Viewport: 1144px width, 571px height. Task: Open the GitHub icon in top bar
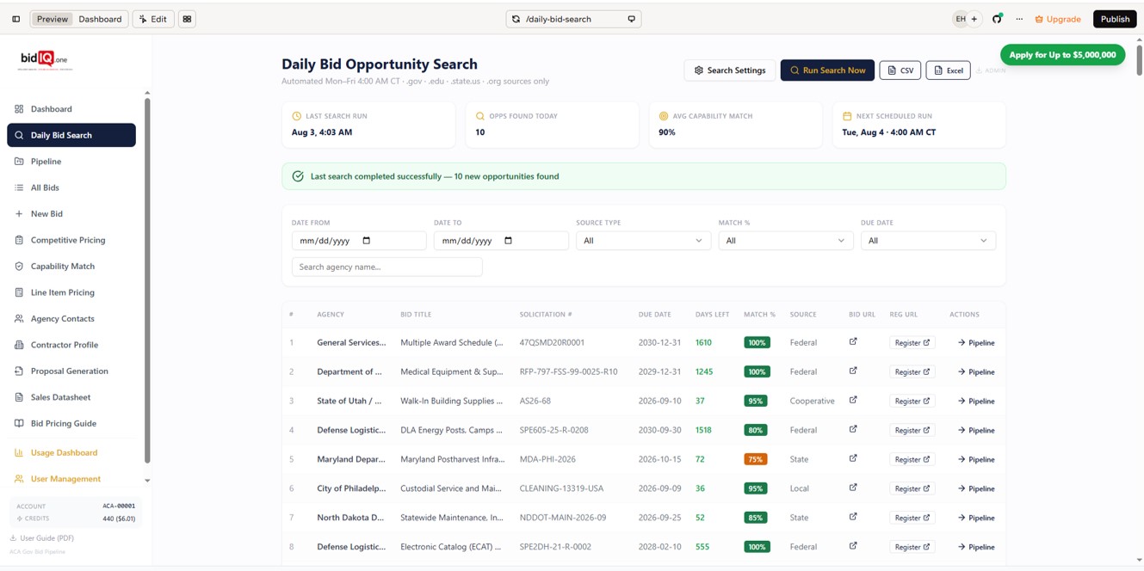(x=997, y=19)
